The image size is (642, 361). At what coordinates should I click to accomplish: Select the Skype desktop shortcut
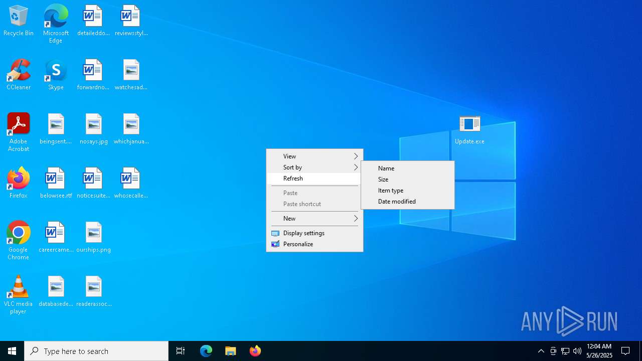point(56,75)
